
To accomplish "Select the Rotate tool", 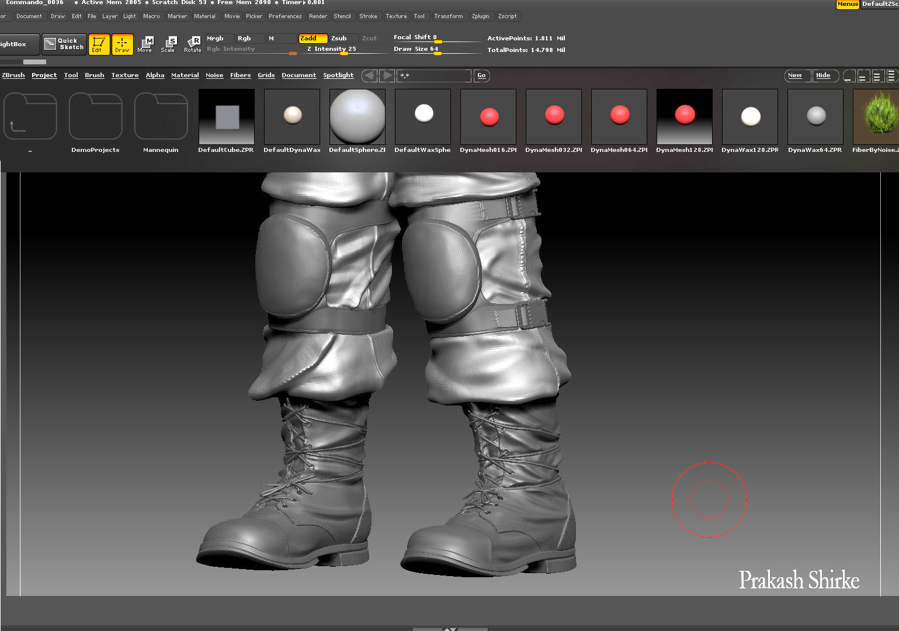I will click(192, 44).
